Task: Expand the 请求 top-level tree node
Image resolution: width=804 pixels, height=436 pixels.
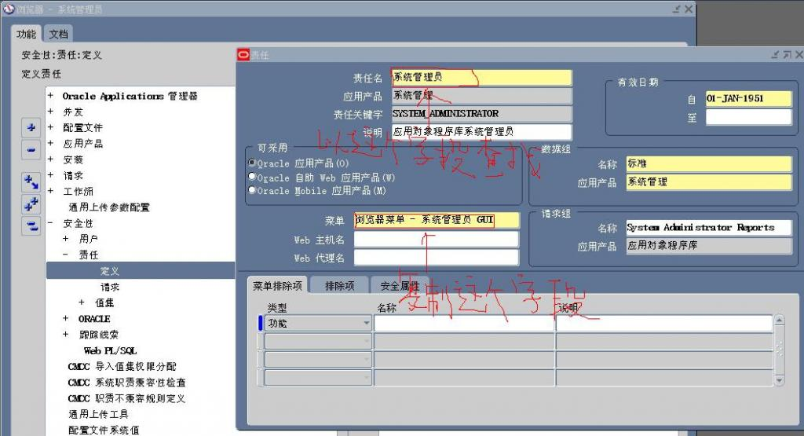Action: coord(50,175)
